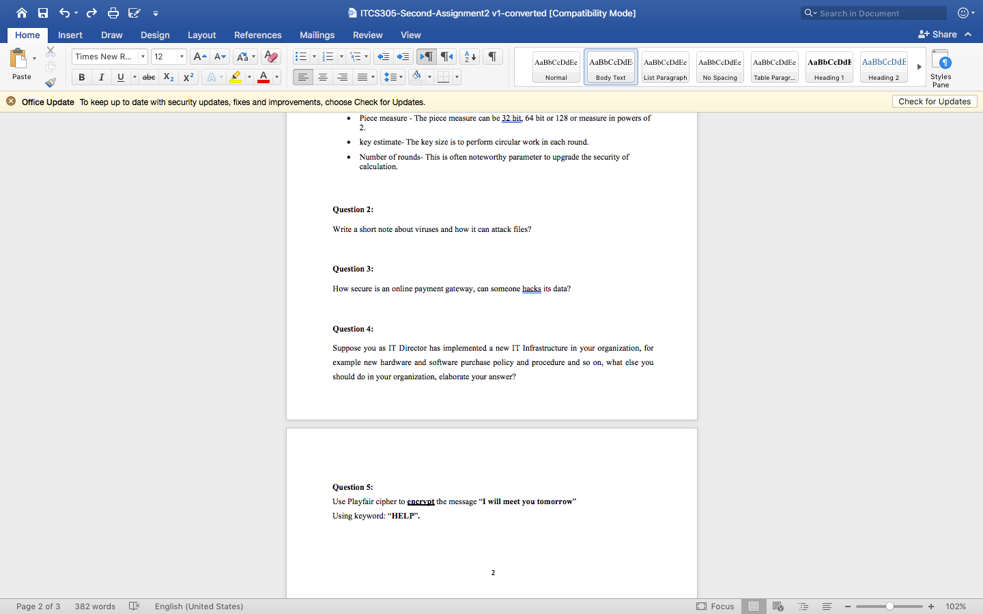The width and height of the screenshot is (983, 614).
Task: Open the References tab
Action: [257, 35]
